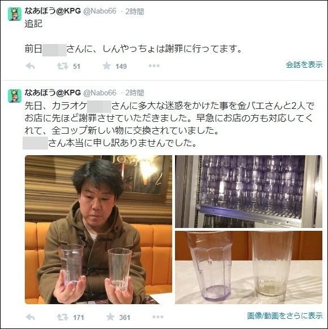Screen dimensions: 328x329
Task: Open @Nabo66 handle in the second tweet
Action: click(100, 93)
